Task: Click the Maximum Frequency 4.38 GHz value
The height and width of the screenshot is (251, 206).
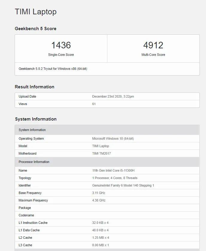Action: [99, 201]
